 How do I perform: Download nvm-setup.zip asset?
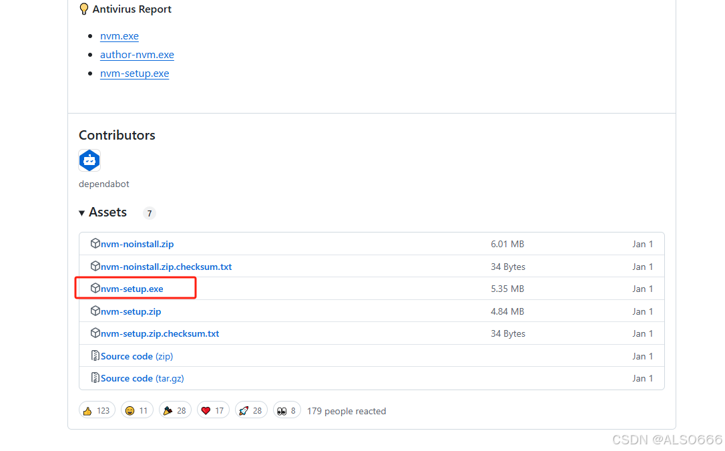click(x=131, y=312)
